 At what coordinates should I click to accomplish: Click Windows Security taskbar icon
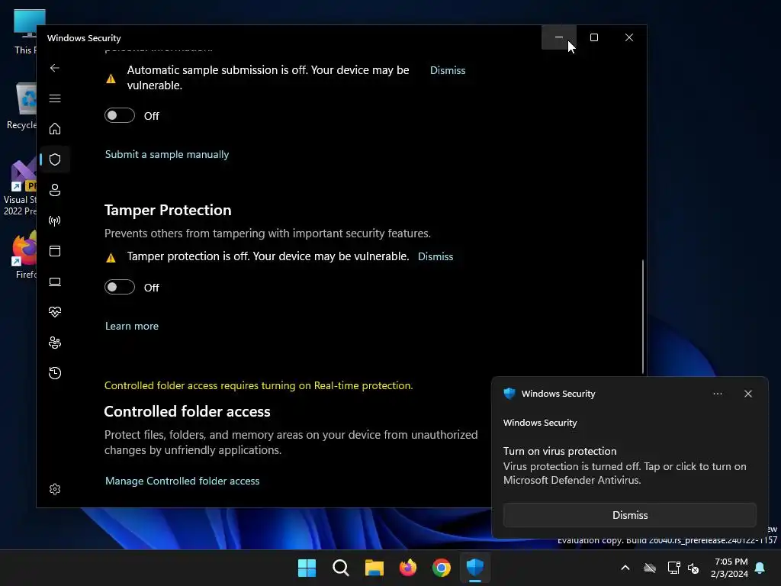(x=475, y=568)
